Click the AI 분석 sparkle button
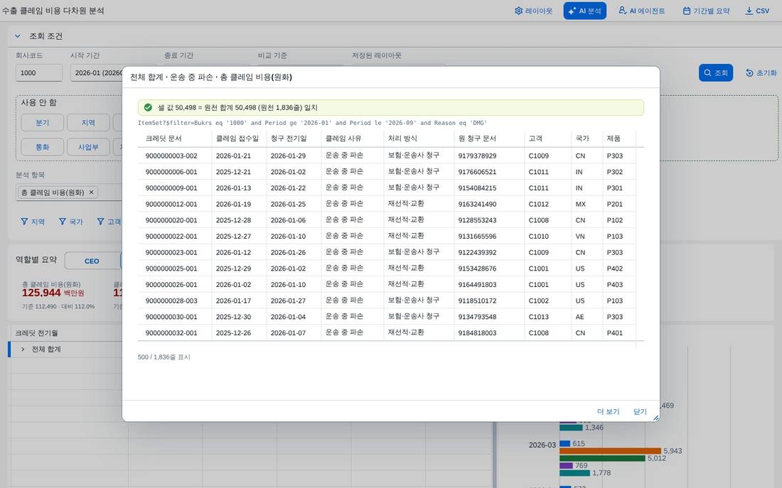 (584, 11)
